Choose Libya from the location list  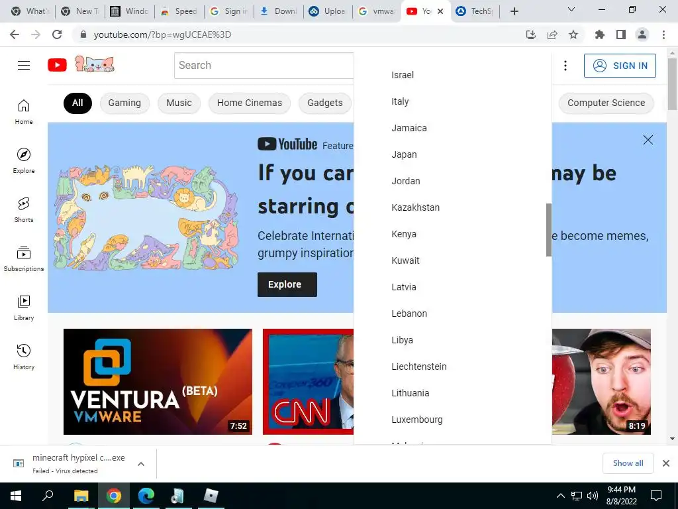pyautogui.click(x=453, y=340)
